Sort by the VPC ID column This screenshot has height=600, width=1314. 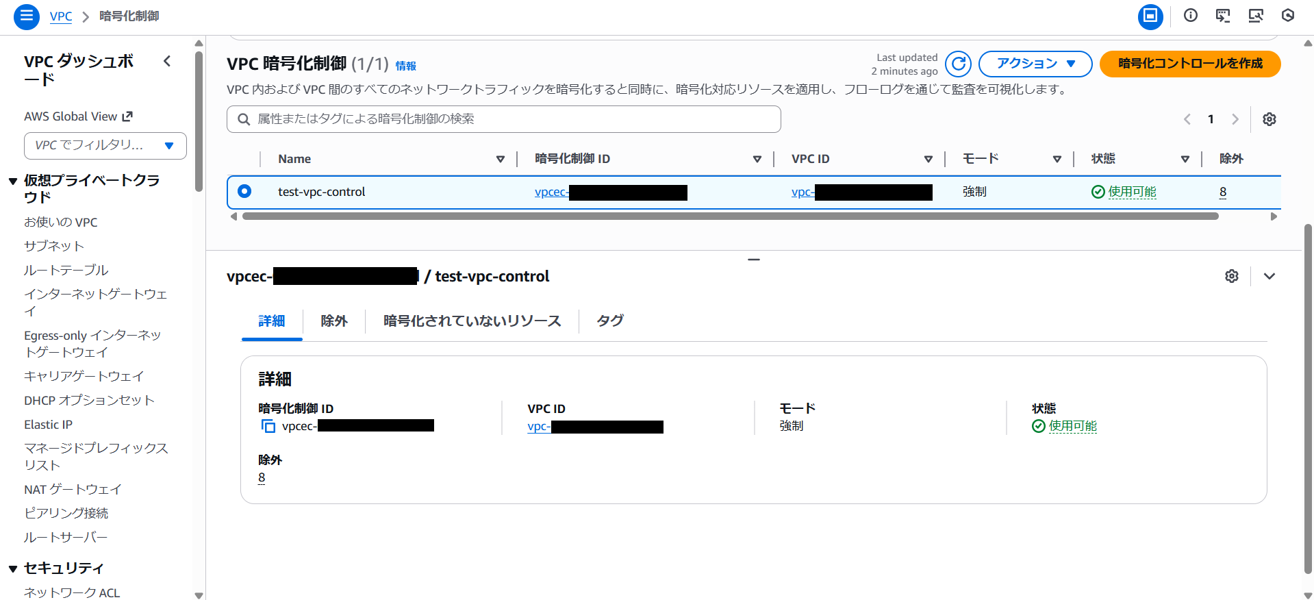(x=928, y=159)
